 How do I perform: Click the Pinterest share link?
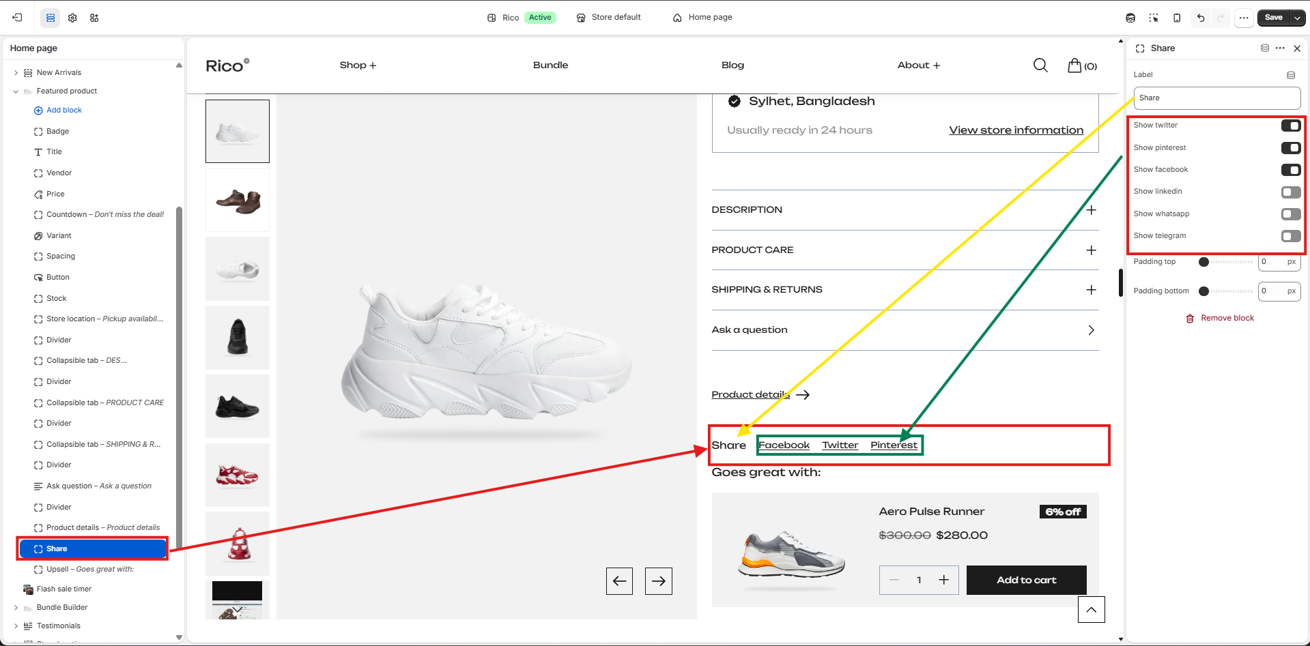point(894,445)
